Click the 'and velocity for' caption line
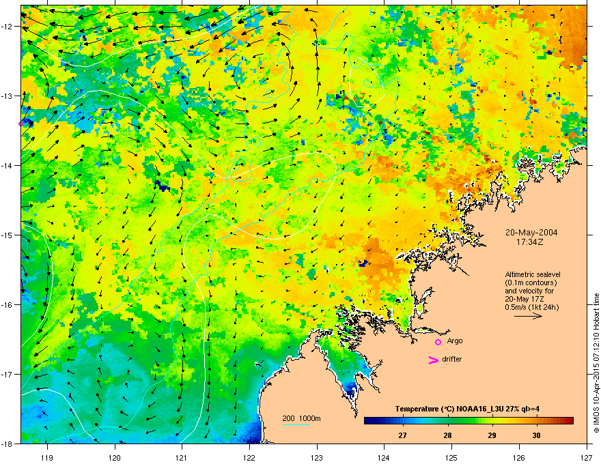The width and height of the screenshot is (601, 464). pos(529,291)
